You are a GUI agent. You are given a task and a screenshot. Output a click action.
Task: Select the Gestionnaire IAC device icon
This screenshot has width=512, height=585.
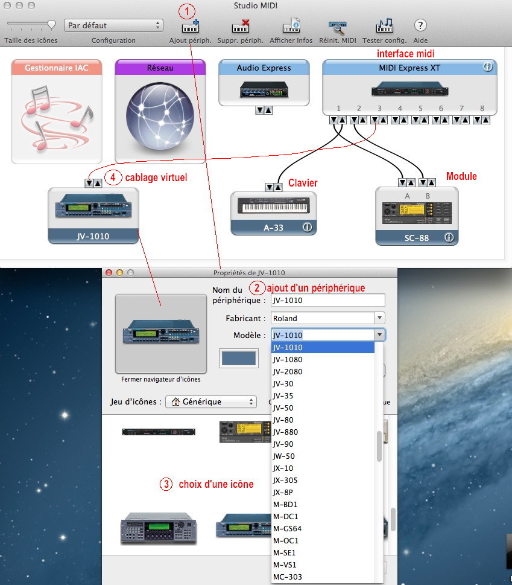click(56, 112)
